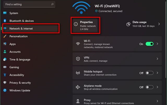Click the Mobile hotspot antenna icon
167x105 pixels.
[78, 73]
